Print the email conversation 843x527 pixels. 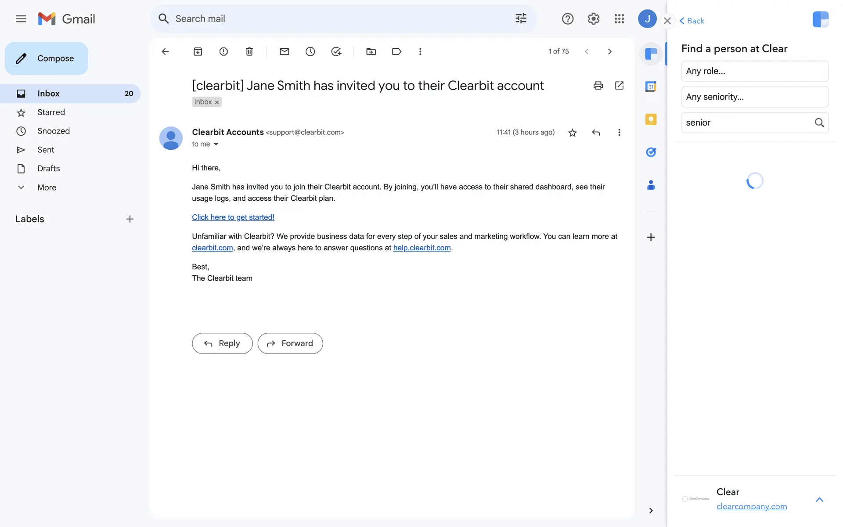click(x=598, y=86)
